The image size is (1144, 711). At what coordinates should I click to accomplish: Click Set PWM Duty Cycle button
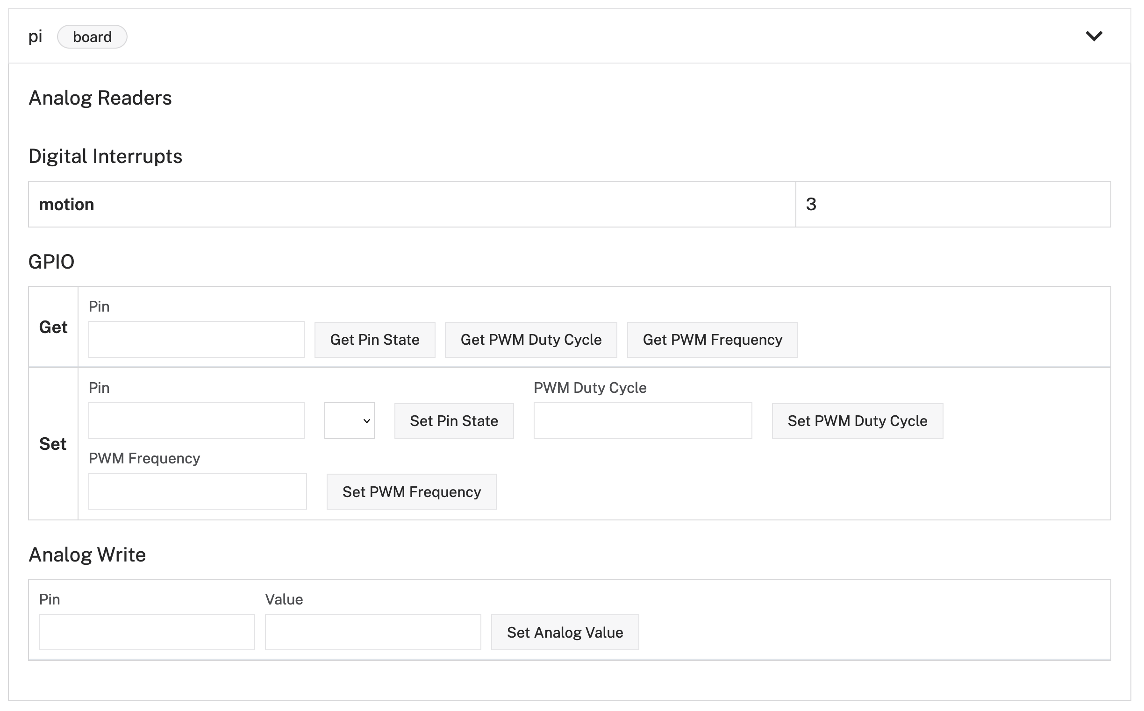pos(857,421)
